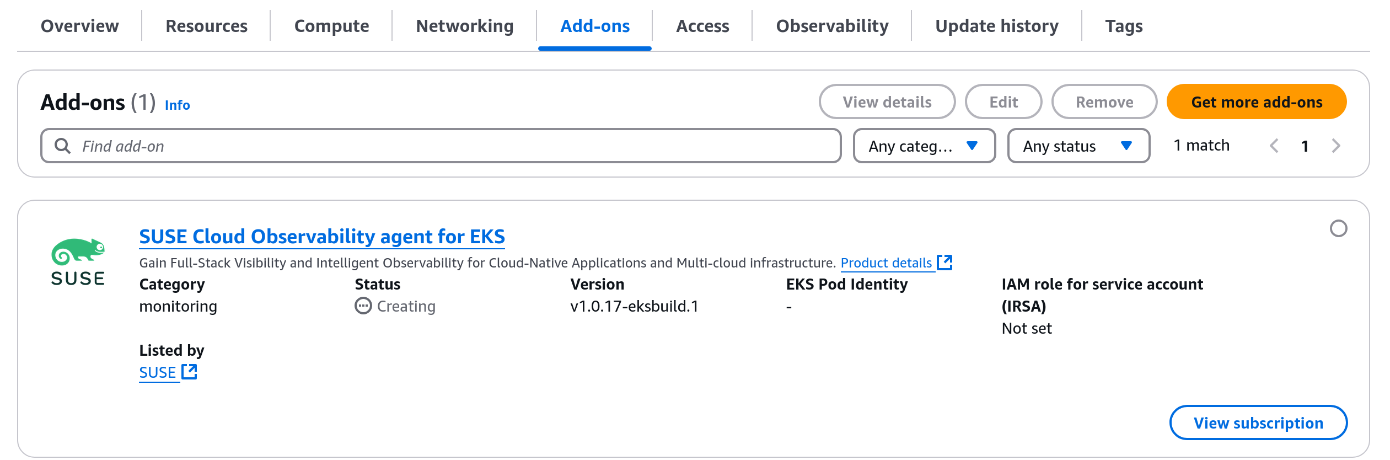Click version v1.0.17-eksbuild.1 text
The height and width of the screenshot is (460, 1390).
pos(634,306)
